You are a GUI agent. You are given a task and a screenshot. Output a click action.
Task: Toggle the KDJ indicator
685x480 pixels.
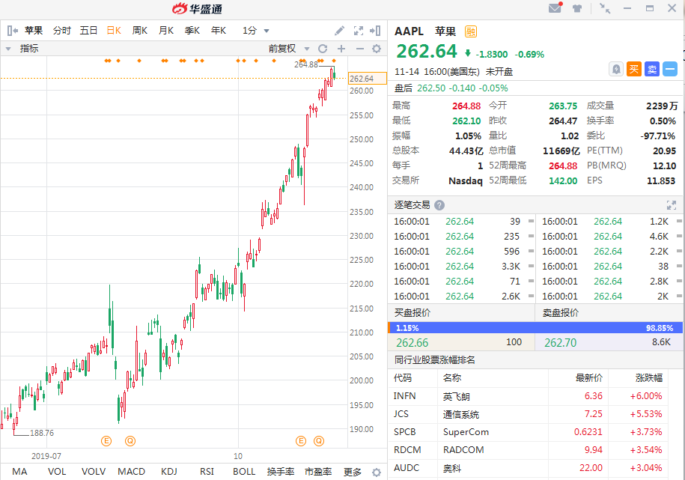[169, 472]
